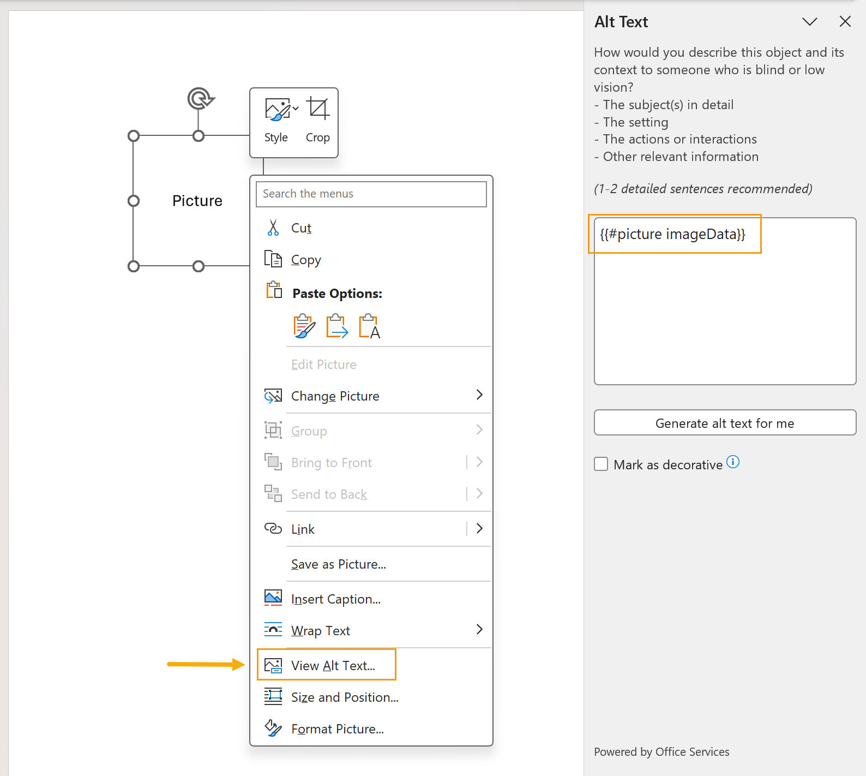This screenshot has width=866, height=776.
Task: Click the Bring to Front icon
Action: (273, 462)
